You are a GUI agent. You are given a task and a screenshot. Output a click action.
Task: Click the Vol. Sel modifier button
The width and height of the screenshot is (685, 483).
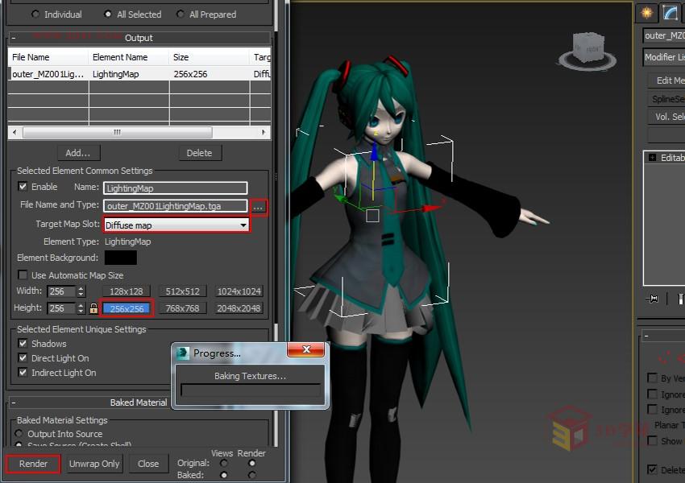[x=666, y=117]
